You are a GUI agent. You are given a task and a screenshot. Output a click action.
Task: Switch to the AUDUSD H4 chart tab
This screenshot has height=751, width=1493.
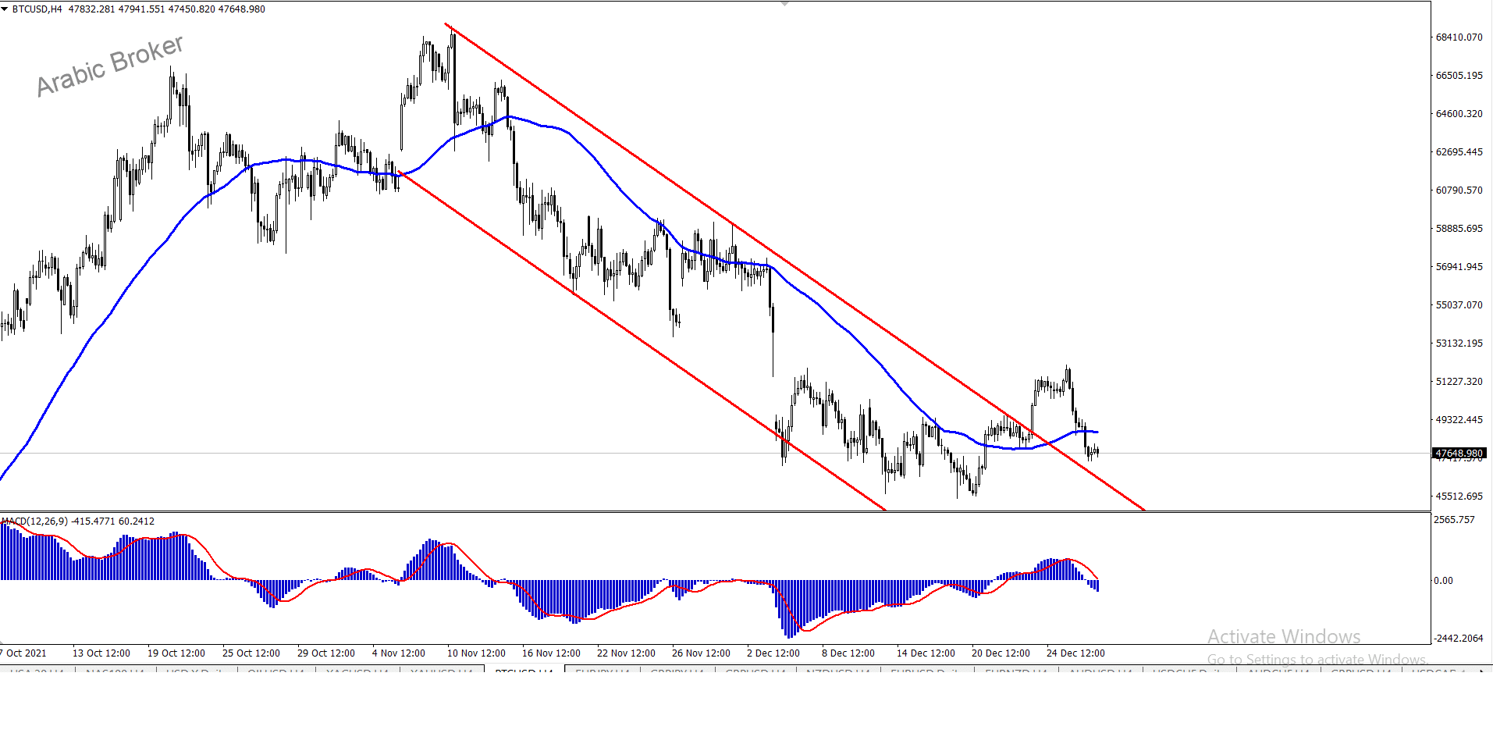coord(1101,670)
